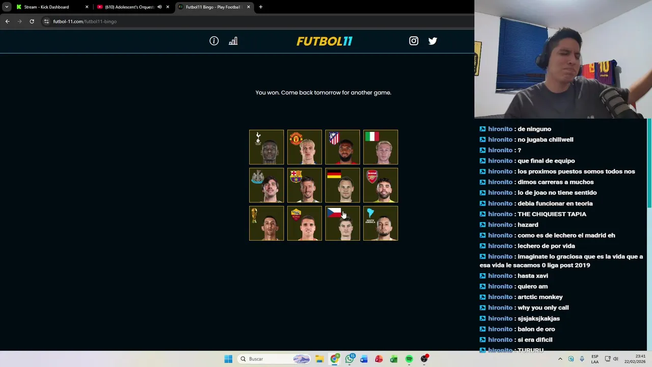Select the Arsenal player tile
Screen dimensions: 652x367
point(381,185)
